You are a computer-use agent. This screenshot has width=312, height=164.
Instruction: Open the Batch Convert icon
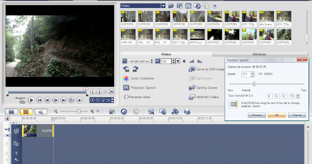(175, 111)
